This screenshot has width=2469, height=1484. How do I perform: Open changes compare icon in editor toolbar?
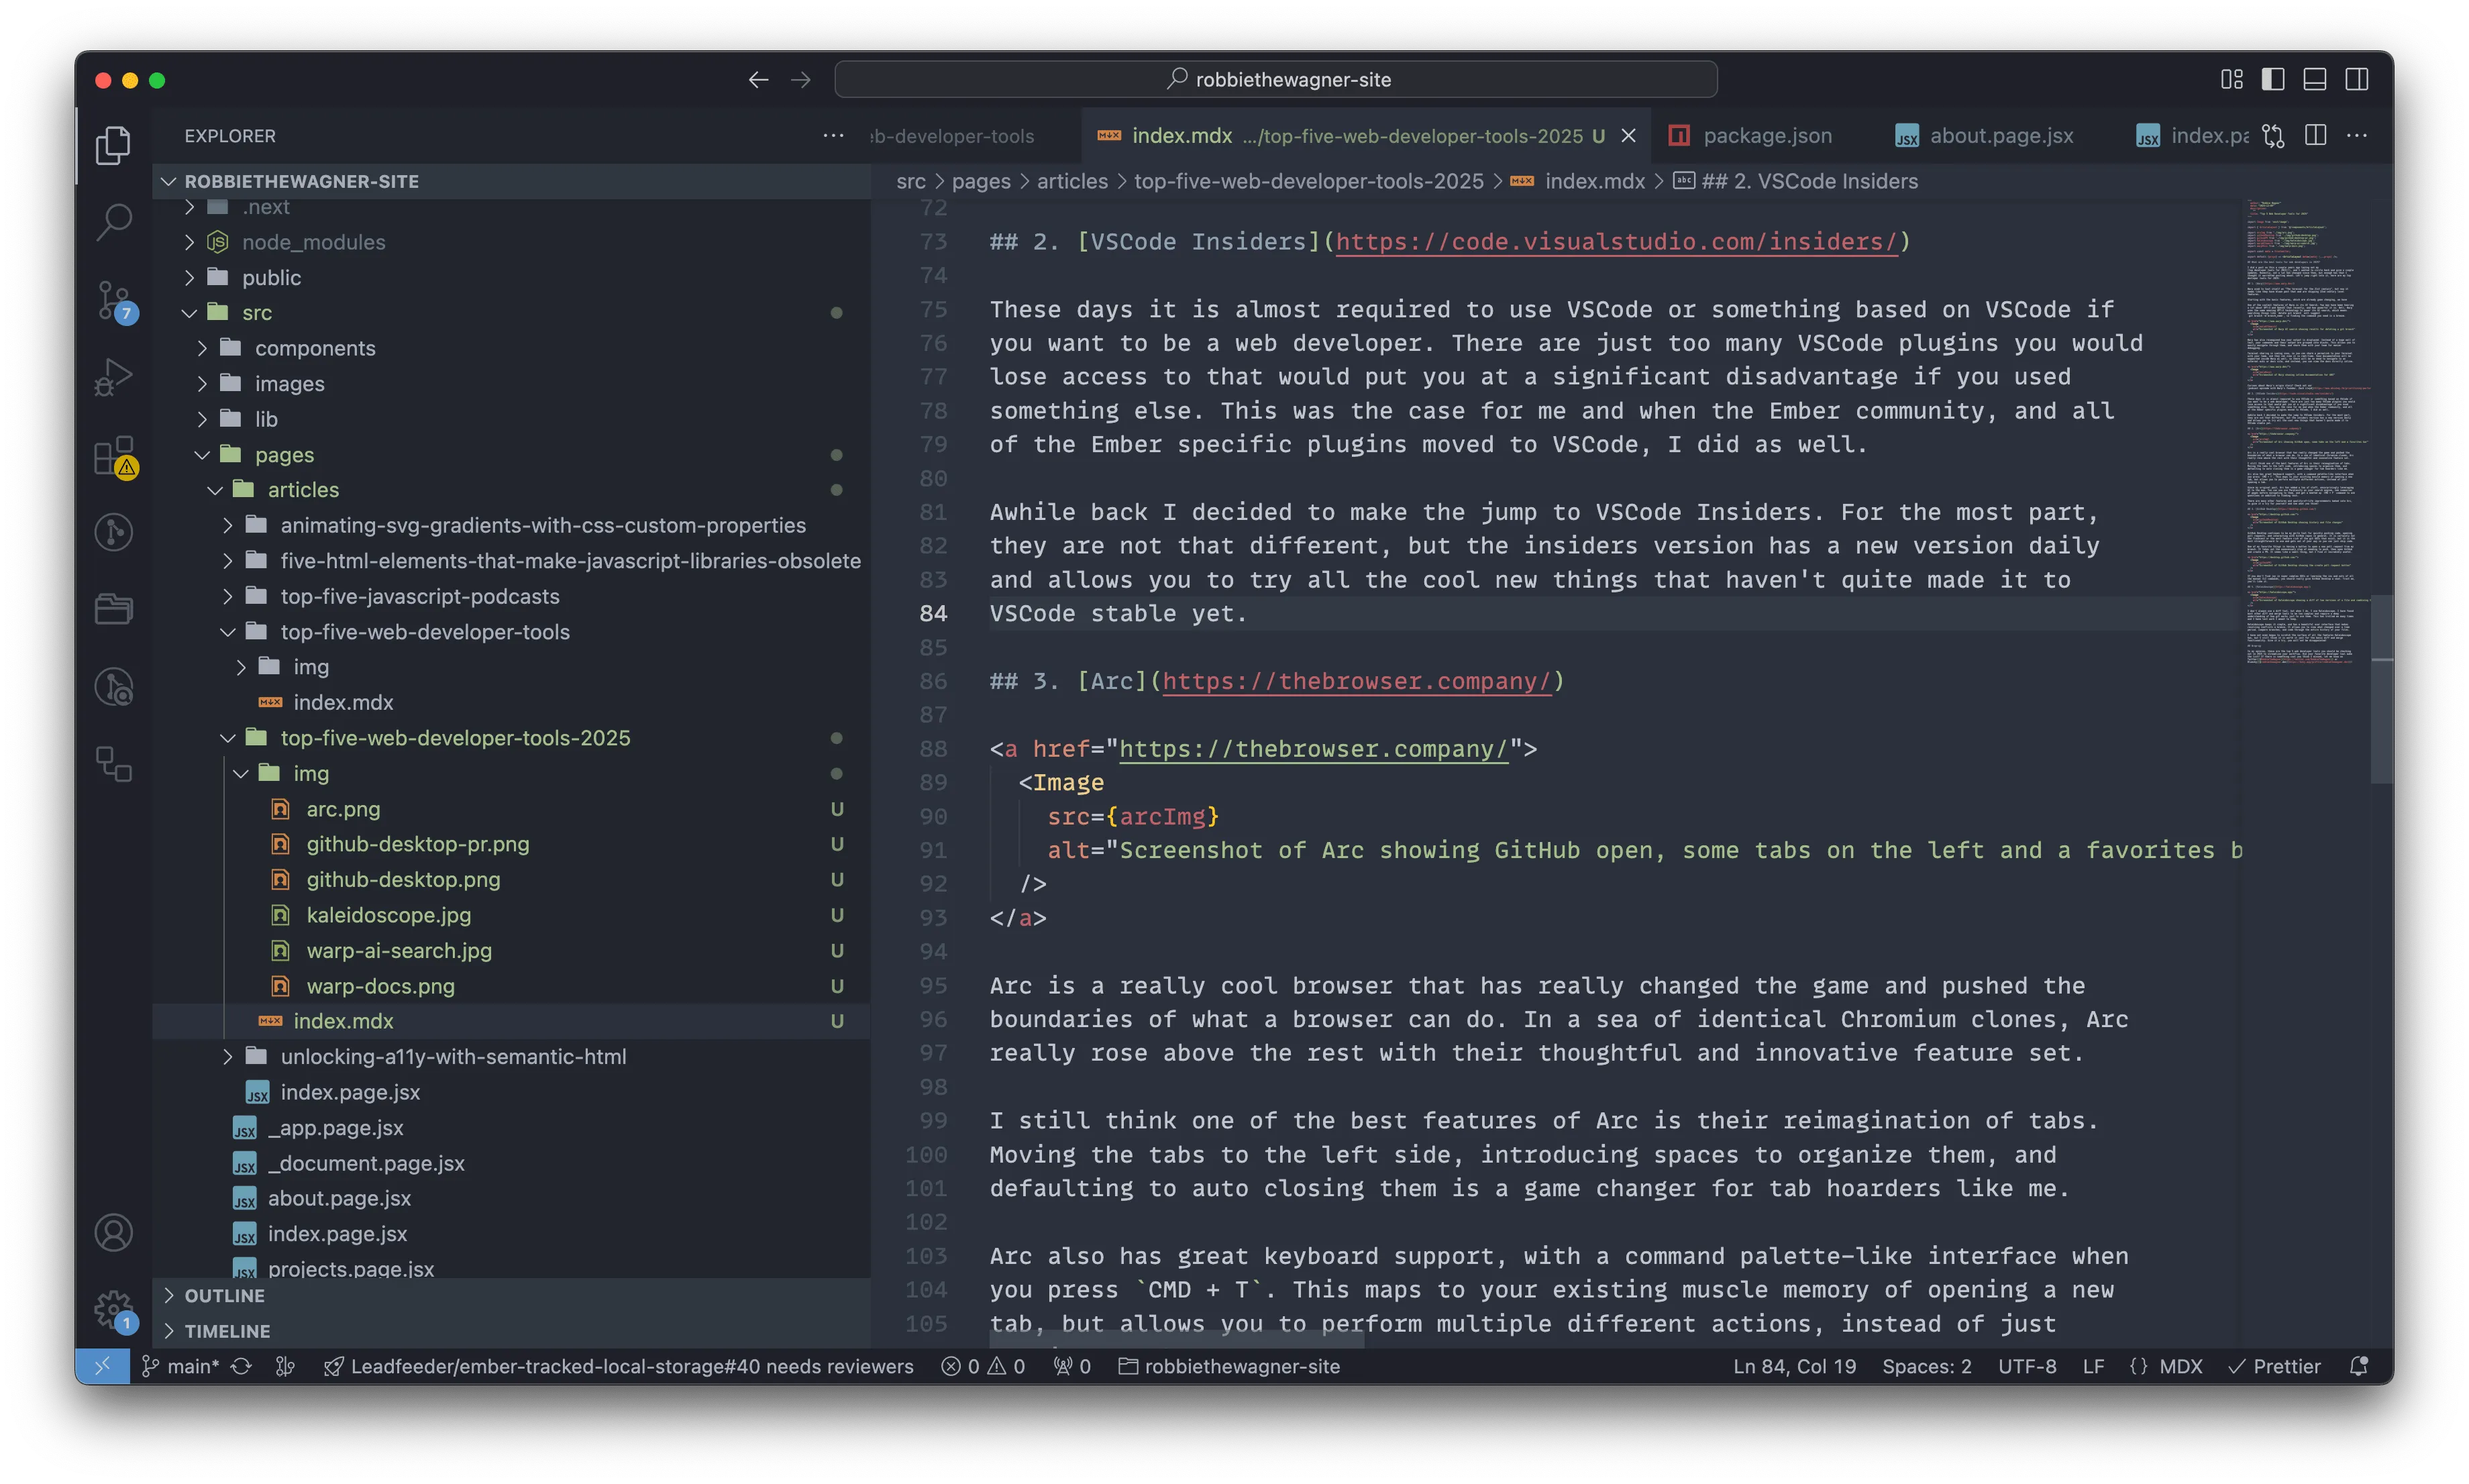coord(2273,135)
